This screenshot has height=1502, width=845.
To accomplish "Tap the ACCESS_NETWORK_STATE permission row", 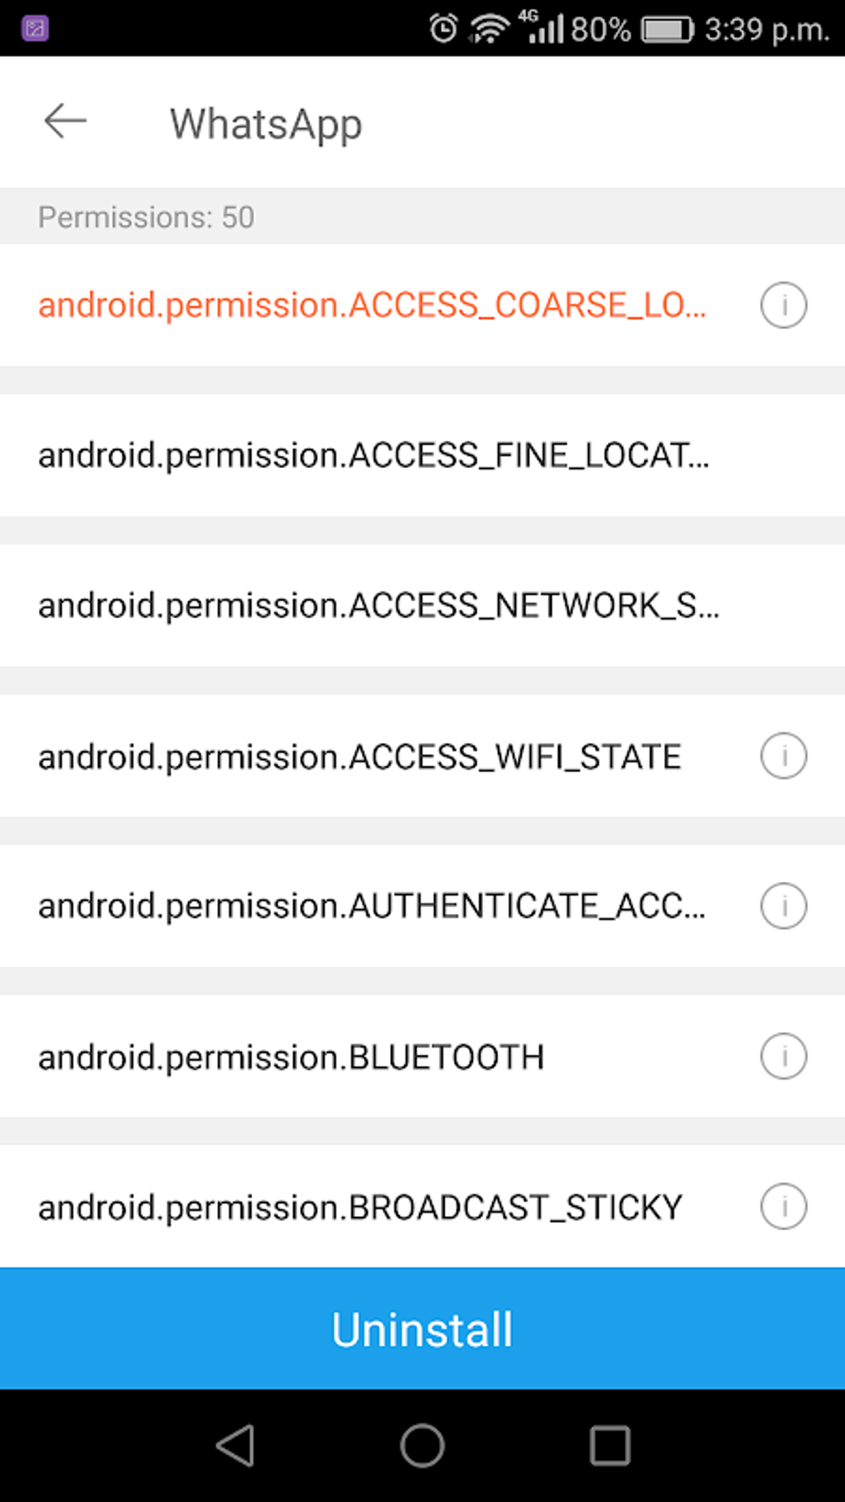I will pos(379,606).
